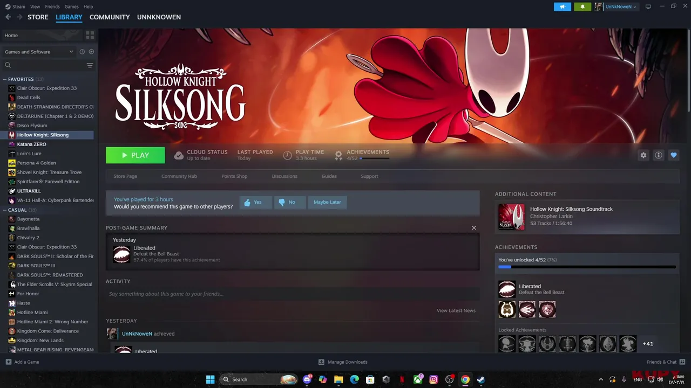This screenshot has height=388, width=691.
Task: Open the Silksong Soundtrack thumbnail
Action: 511,217
